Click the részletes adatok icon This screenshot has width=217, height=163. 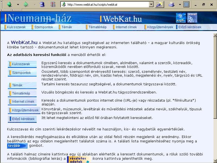(79, 160)
